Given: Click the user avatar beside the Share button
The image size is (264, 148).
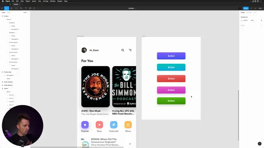Looking at the screenshot, I should 240,8.
